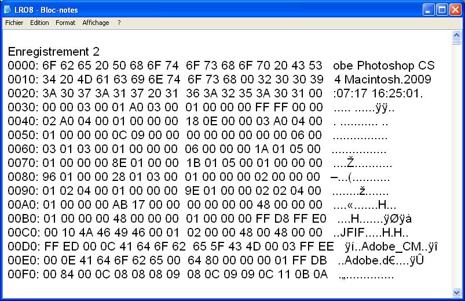Click hex bytes "9E 01 00 00" on line 0090

click(x=218, y=190)
